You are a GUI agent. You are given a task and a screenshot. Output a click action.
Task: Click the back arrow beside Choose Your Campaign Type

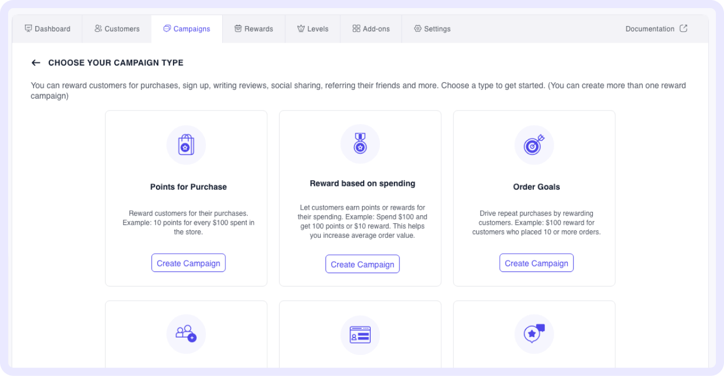coord(36,63)
